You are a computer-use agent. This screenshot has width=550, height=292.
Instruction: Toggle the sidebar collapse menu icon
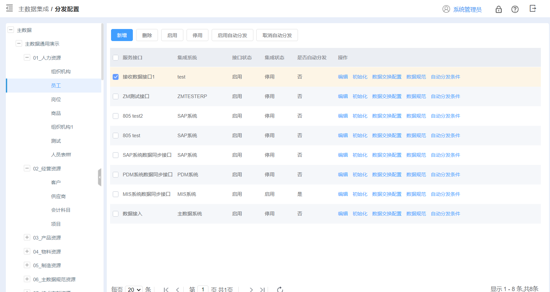coord(9,8)
